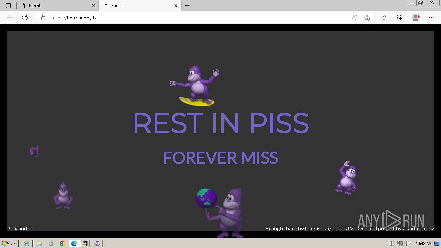Open Windows Explorer folder from taskbar
This screenshot has height=248, width=441.
click(39, 244)
